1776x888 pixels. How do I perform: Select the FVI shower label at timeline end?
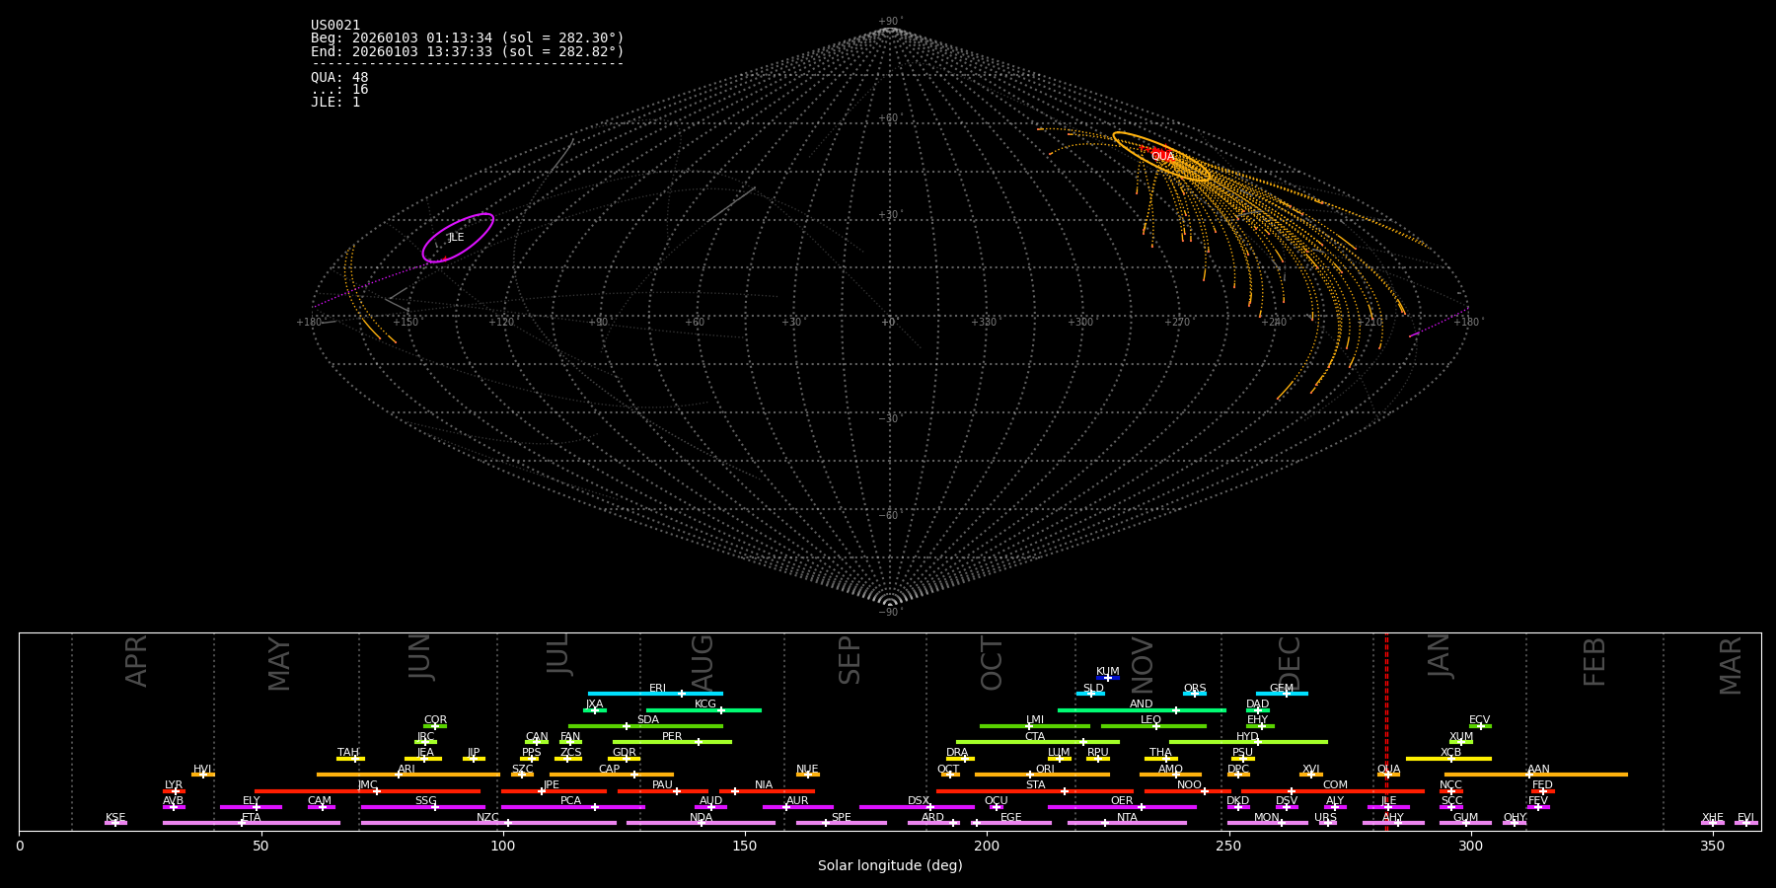(1745, 818)
